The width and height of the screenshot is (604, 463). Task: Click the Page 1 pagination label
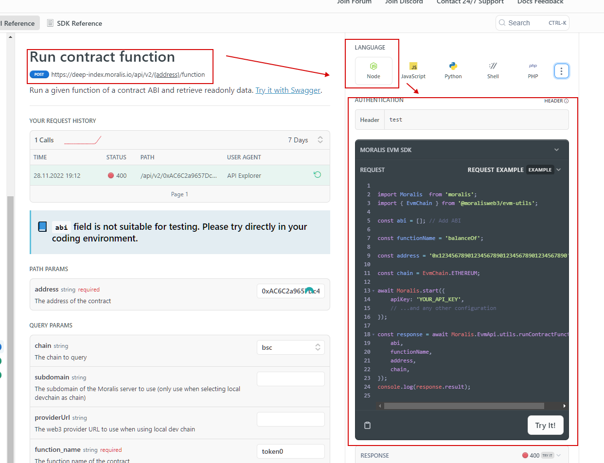coord(179,194)
